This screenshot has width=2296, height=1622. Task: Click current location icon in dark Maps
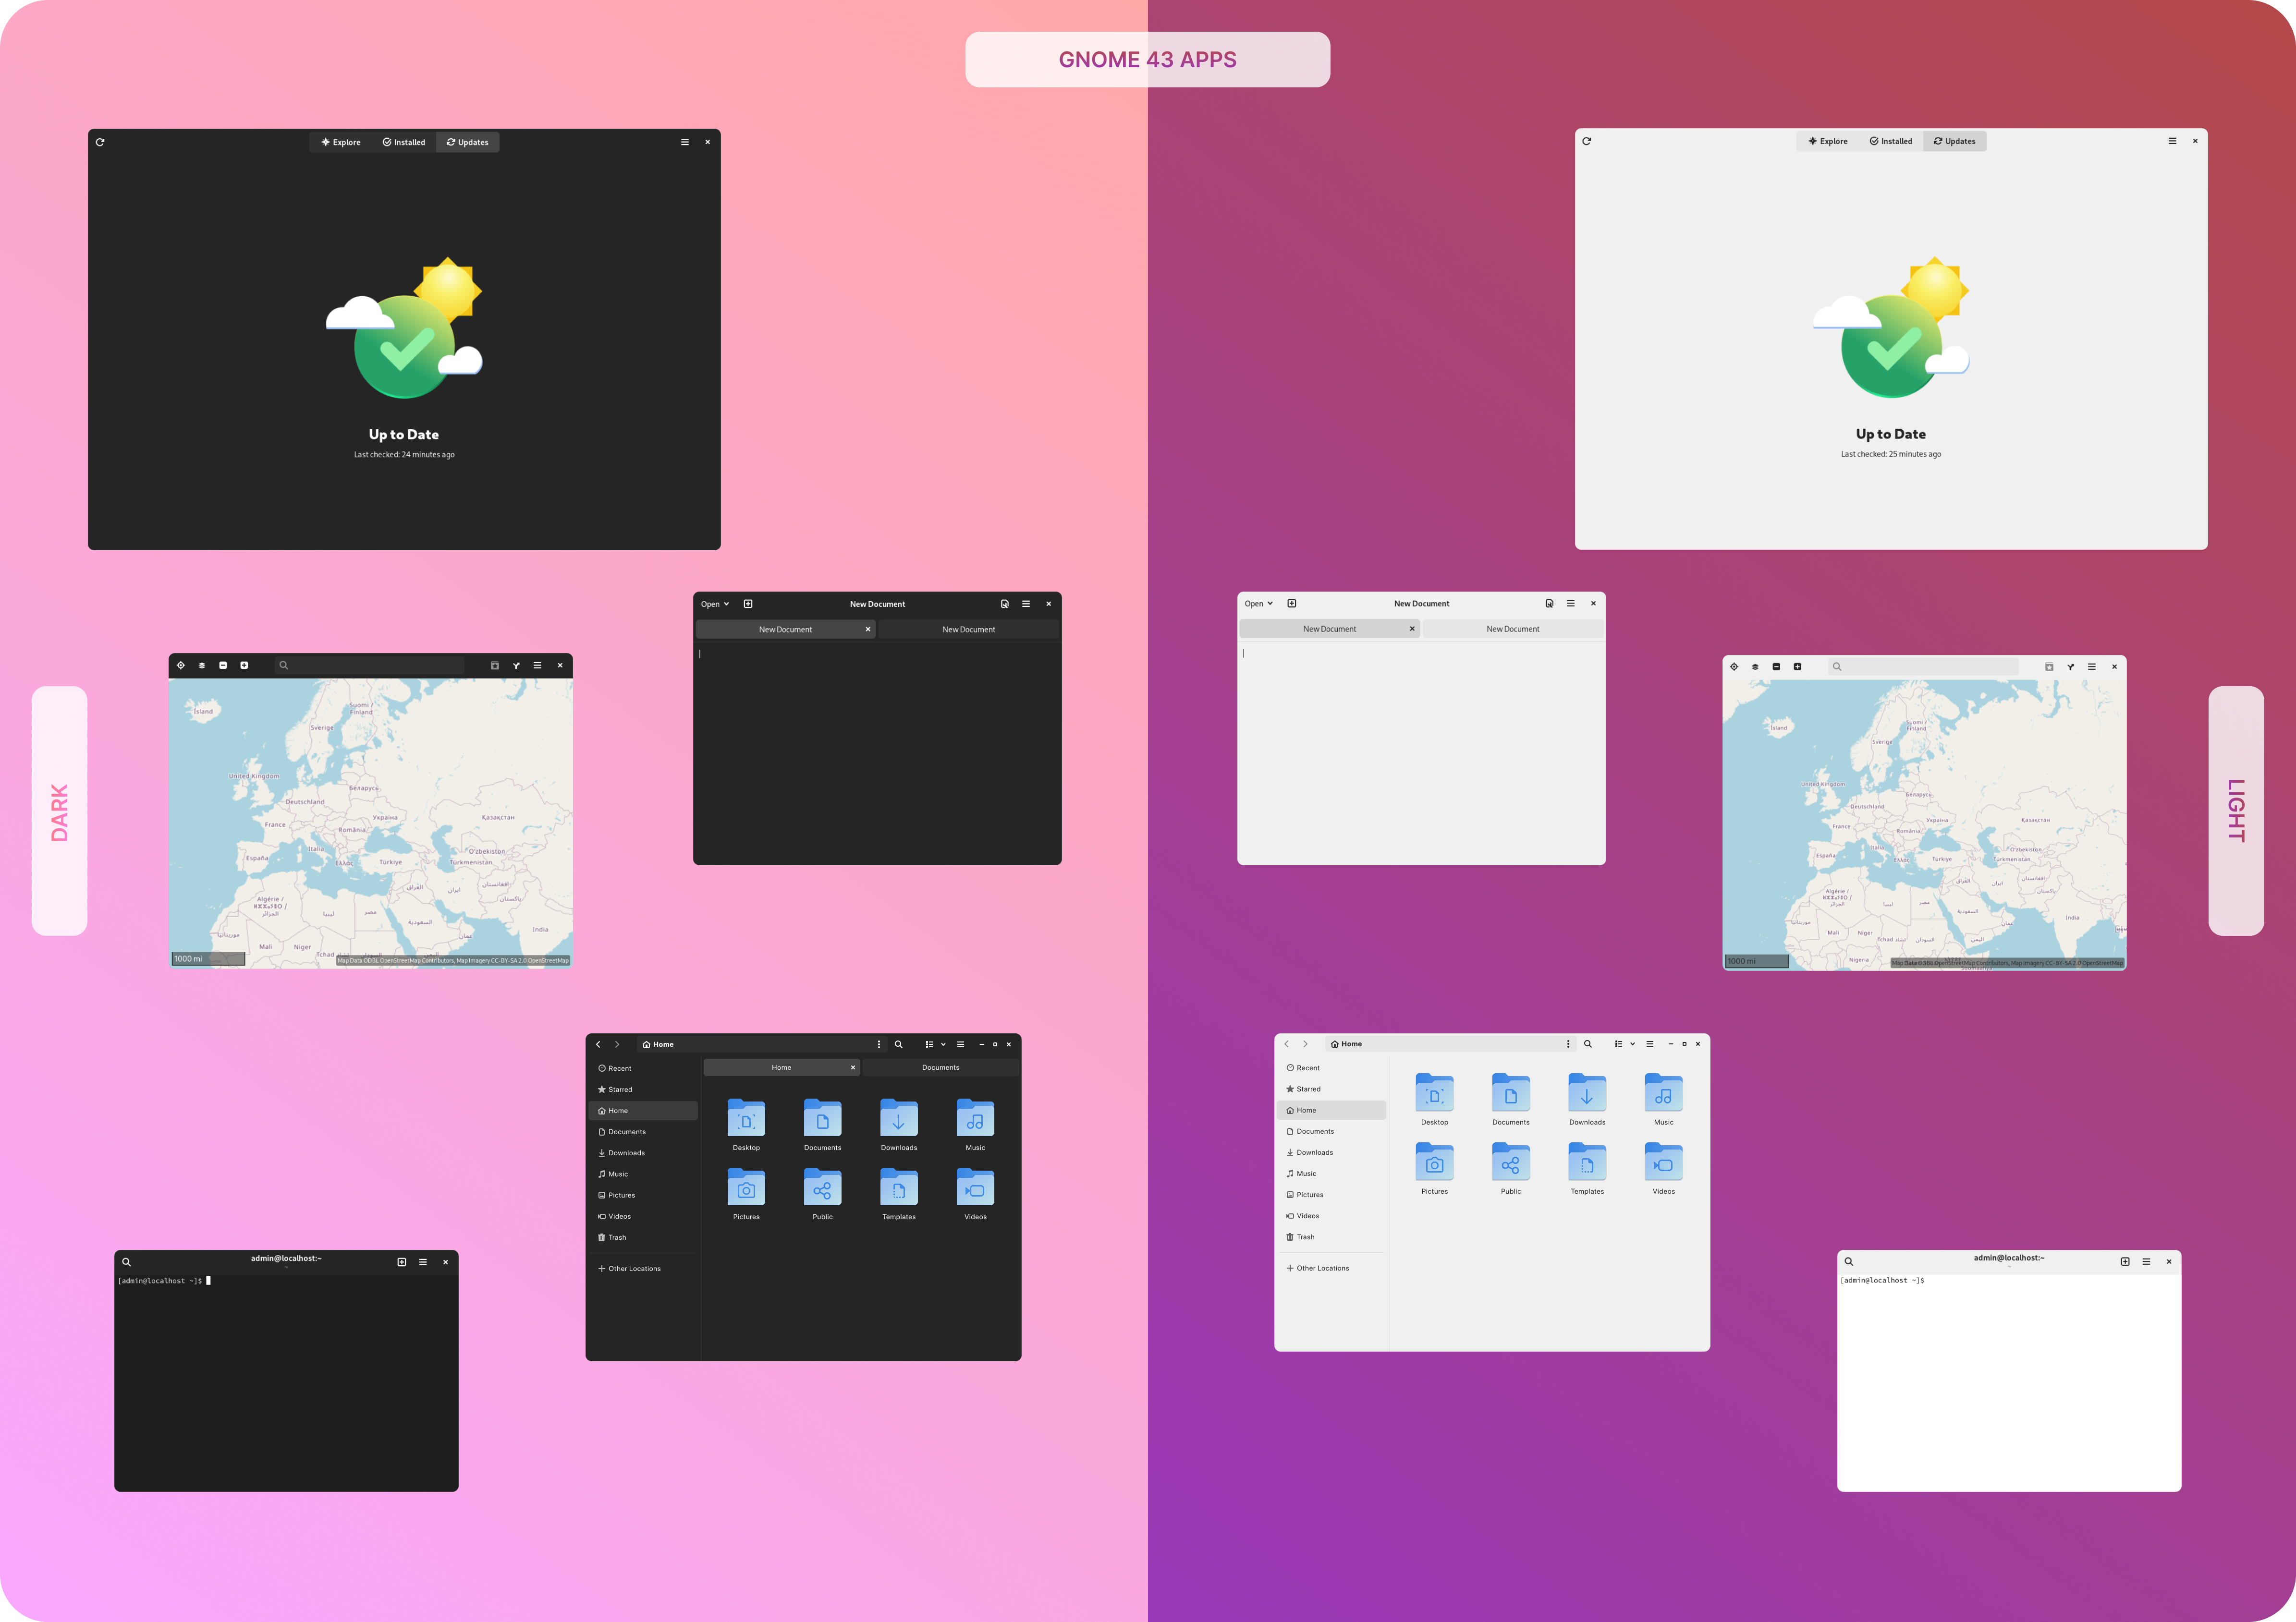click(181, 666)
